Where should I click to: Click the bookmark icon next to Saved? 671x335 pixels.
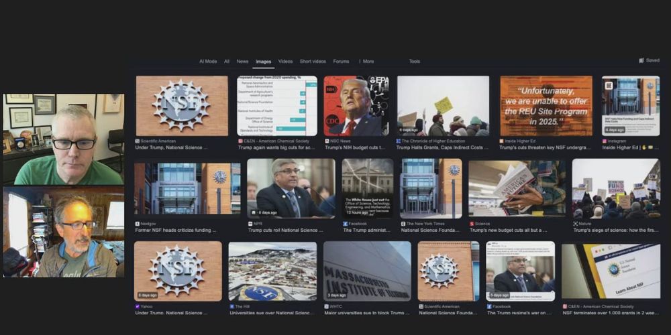pyautogui.click(x=641, y=61)
